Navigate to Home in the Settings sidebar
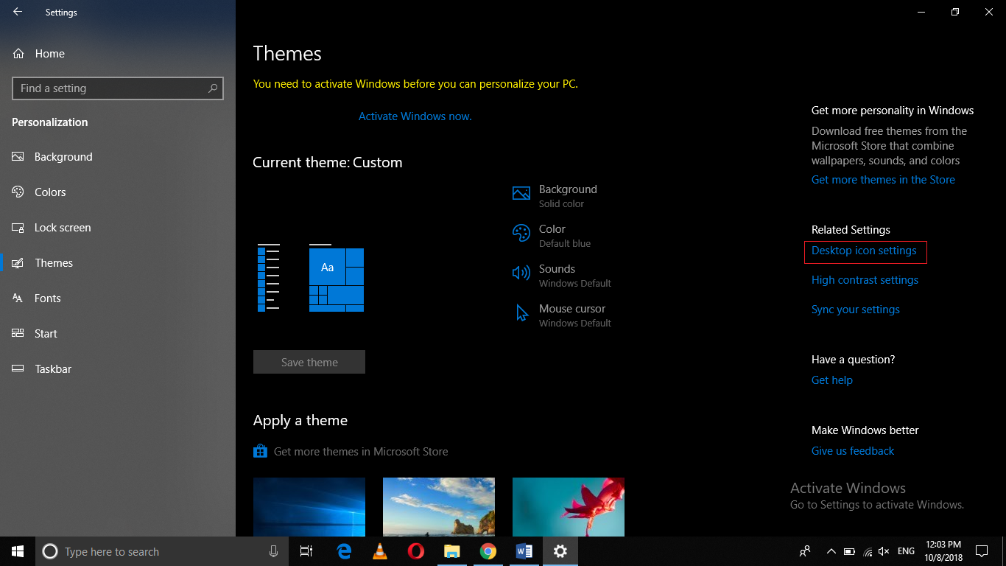Screen dimensions: 1006x566 [49, 53]
